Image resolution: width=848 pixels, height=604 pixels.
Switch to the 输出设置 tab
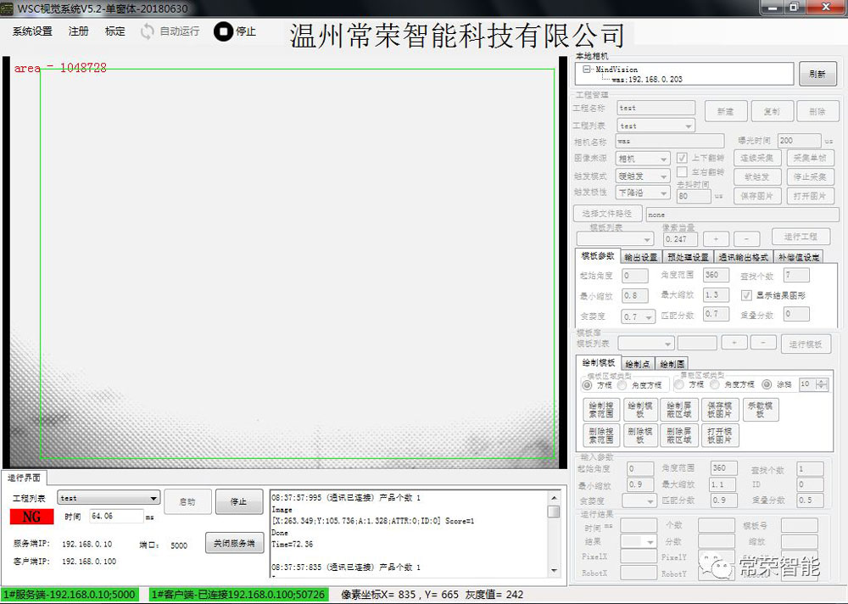click(x=640, y=257)
